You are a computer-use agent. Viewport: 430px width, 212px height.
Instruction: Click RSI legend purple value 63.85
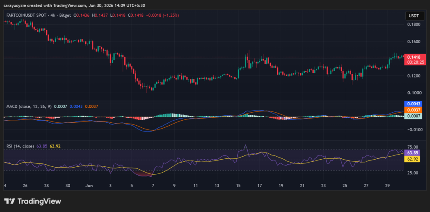pyautogui.click(x=41, y=146)
